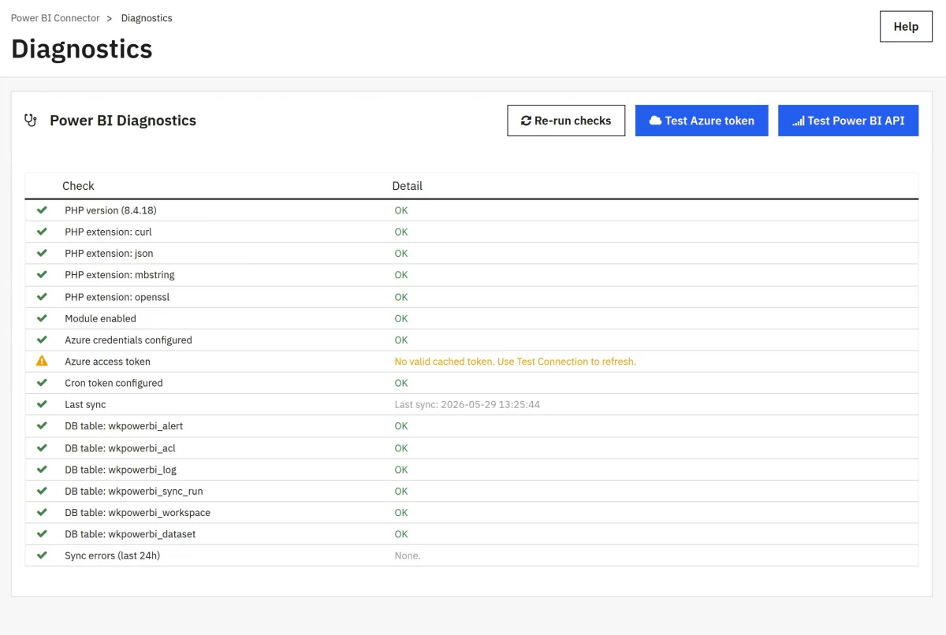Click the Check column header
Viewport: 946px width, 635px height.
tap(78, 186)
